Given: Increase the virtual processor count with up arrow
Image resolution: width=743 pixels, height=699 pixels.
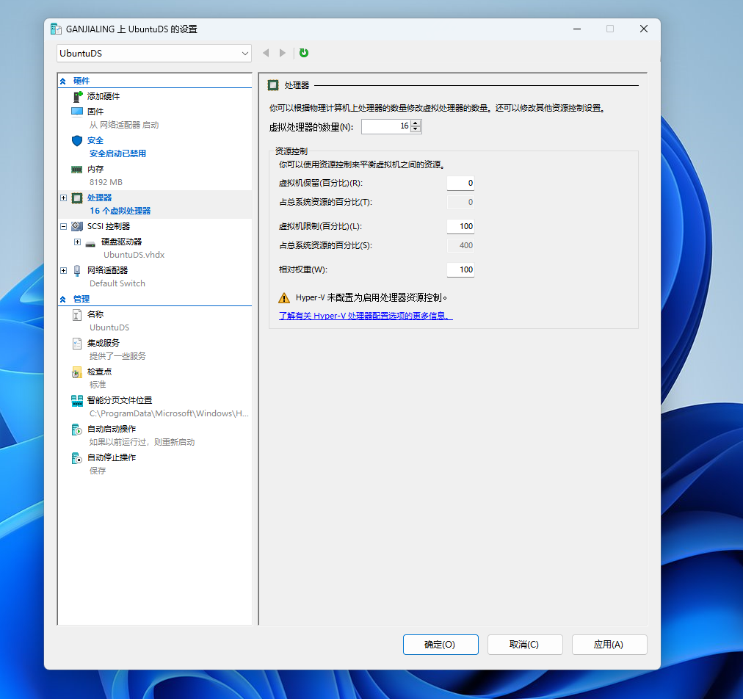Looking at the screenshot, I should pyautogui.click(x=416, y=123).
